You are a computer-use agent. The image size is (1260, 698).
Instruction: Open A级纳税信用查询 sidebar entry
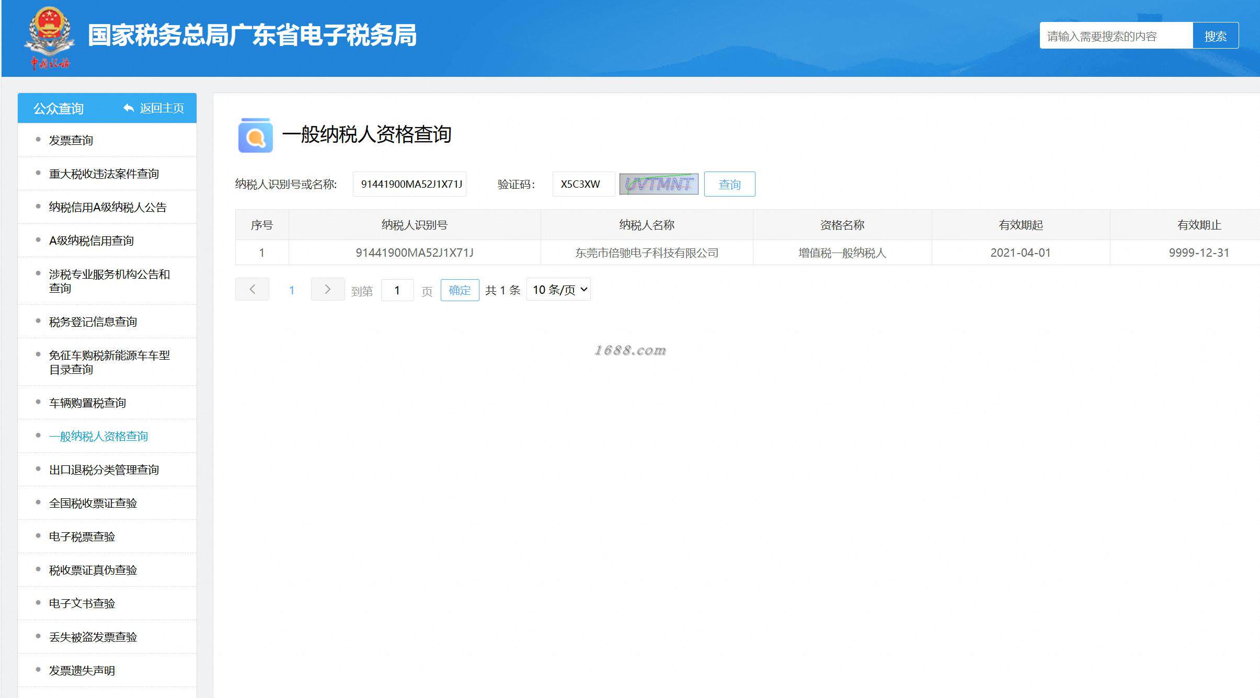pyautogui.click(x=91, y=241)
